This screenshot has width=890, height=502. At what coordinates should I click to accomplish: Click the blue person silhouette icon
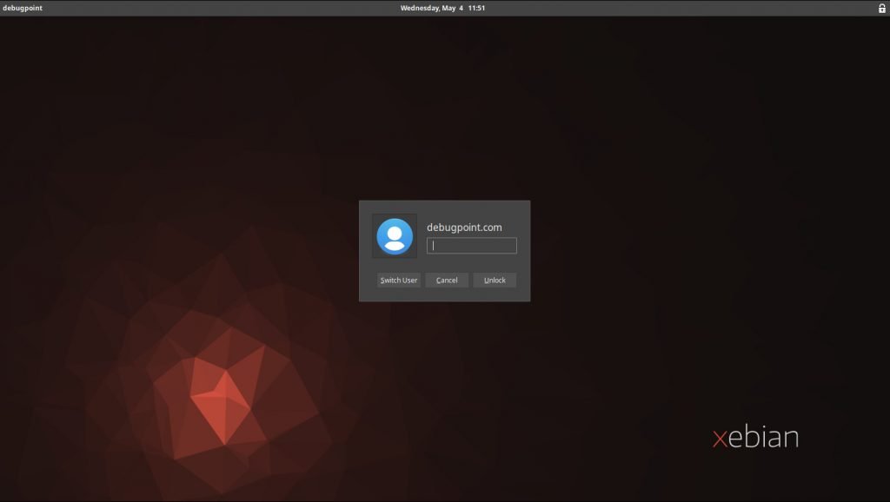pos(394,236)
